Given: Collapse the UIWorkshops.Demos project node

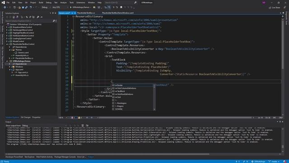Looking at the screenshot, I should pos(7,61).
